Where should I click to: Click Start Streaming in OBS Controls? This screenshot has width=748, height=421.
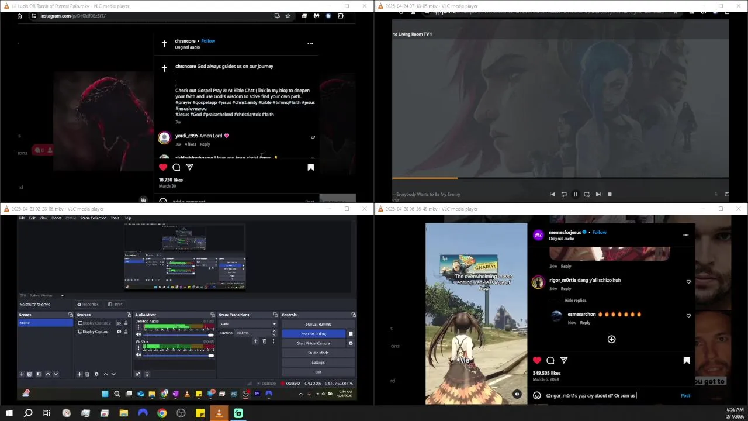[x=318, y=324]
